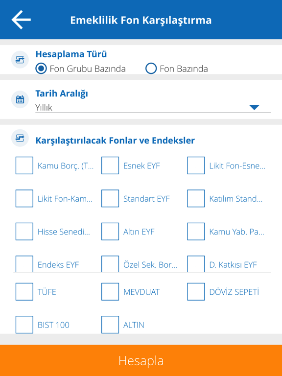This screenshot has height=376, width=282.
Task: Check the DÖVİZ SEPETİ index box
Action: point(196,292)
